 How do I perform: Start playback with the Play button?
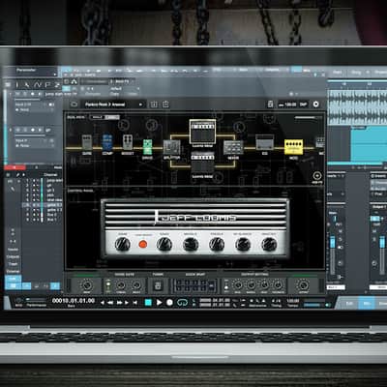tap(159, 303)
